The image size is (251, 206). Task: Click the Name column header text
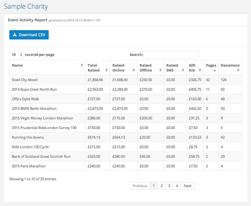point(17,65)
